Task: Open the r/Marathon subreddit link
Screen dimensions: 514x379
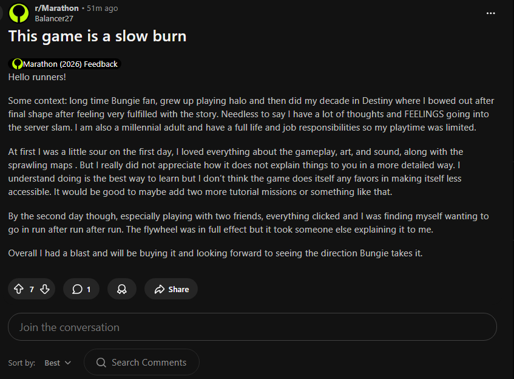Action: click(56, 9)
